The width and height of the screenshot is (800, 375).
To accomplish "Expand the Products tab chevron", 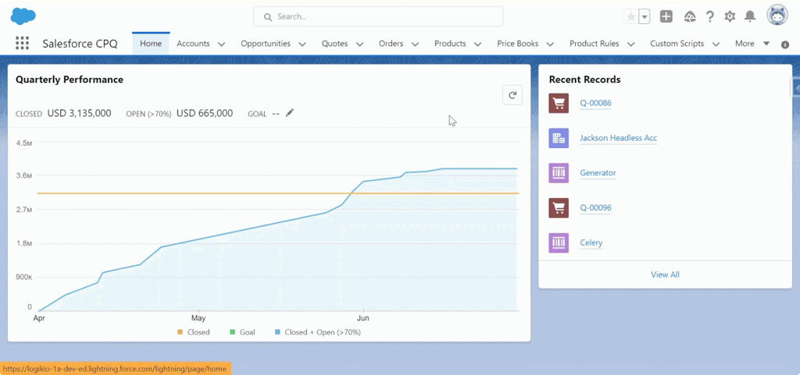I will tap(477, 44).
